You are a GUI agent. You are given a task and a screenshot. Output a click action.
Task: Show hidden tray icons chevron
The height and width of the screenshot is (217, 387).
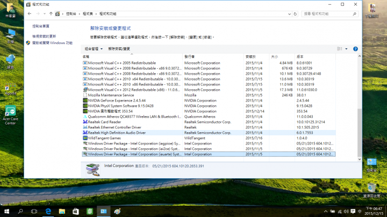point(326,211)
